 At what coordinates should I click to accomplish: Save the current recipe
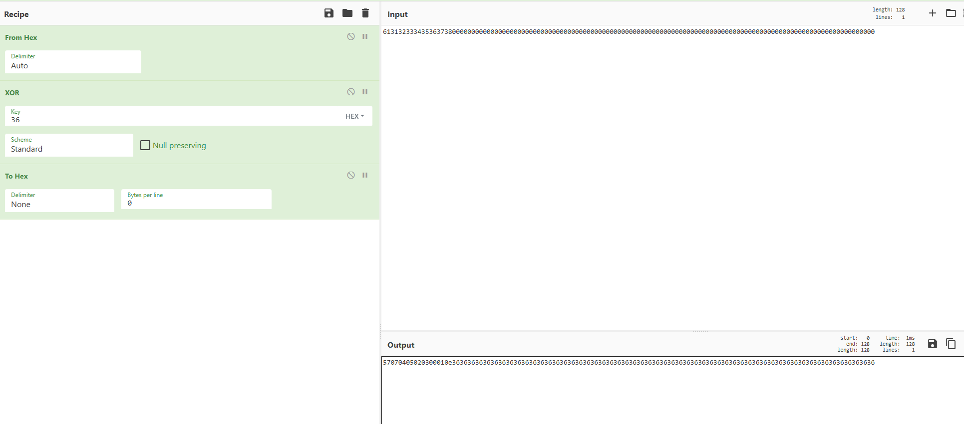click(328, 13)
